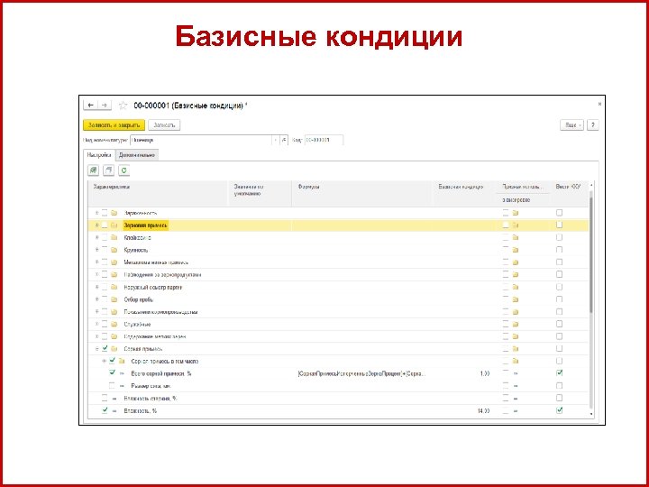Expand the Зерновая примесь group
Image resolution: width=649 pixels, height=487 pixels.
point(96,225)
